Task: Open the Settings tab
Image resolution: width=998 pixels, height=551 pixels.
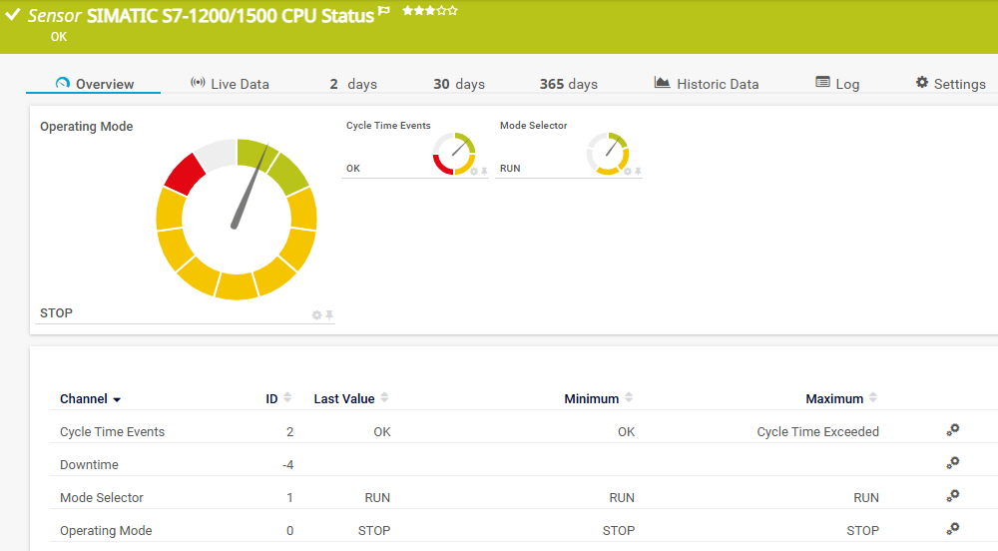Action: coord(951,84)
